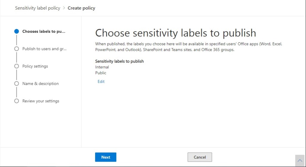Jump to the Policy settings step
Screen dimensions: 306x167
[35, 66]
